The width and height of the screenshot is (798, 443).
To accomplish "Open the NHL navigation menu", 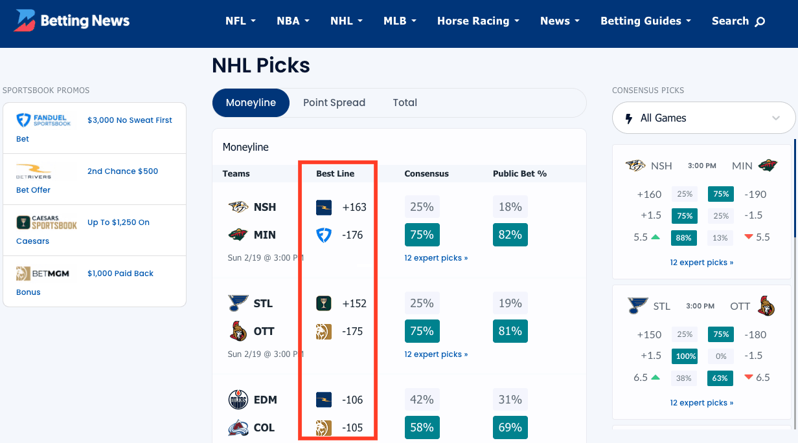I will pyautogui.click(x=346, y=21).
